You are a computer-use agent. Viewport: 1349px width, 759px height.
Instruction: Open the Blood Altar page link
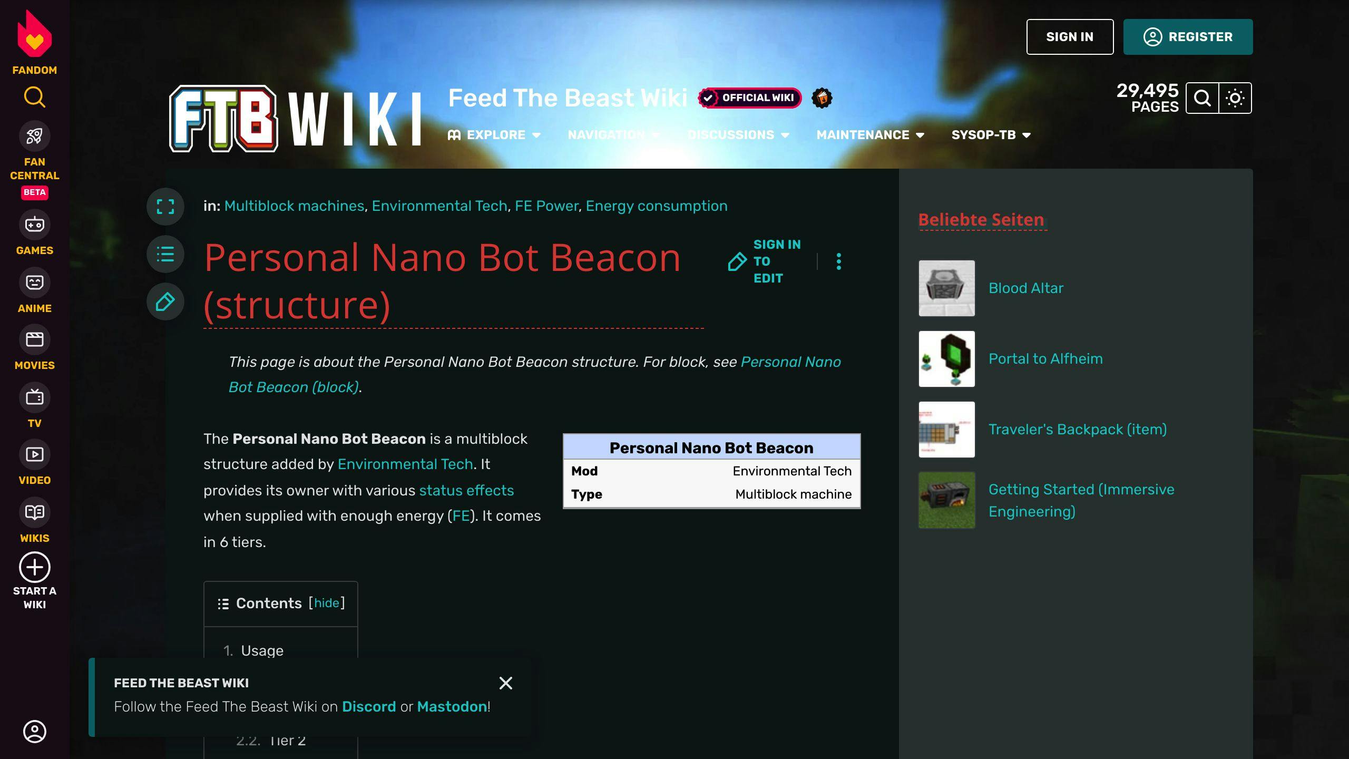1026,288
